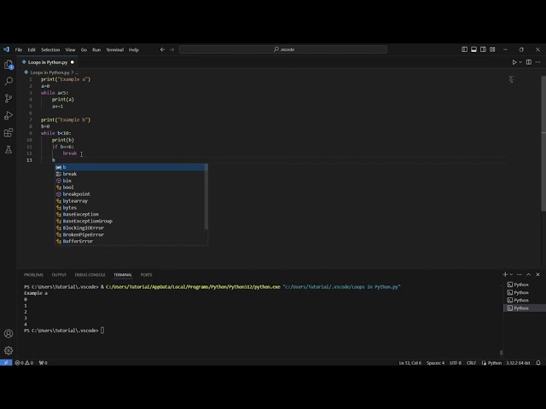Click the Ln 13, Col 6 status item
The image size is (546, 409).
(410, 363)
